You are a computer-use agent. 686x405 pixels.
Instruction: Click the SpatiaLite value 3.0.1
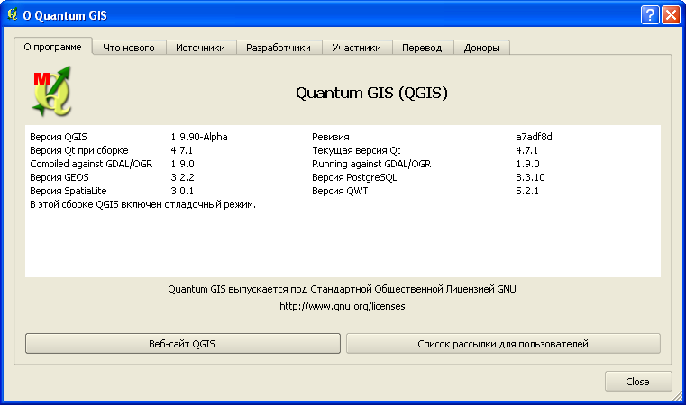[182, 192]
